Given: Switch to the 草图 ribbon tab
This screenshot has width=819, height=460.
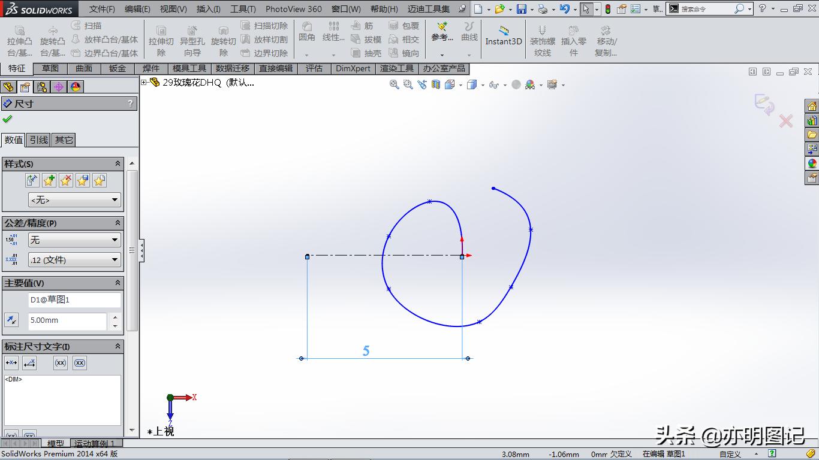Looking at the screenshot, I should click(x=50, y=68).
